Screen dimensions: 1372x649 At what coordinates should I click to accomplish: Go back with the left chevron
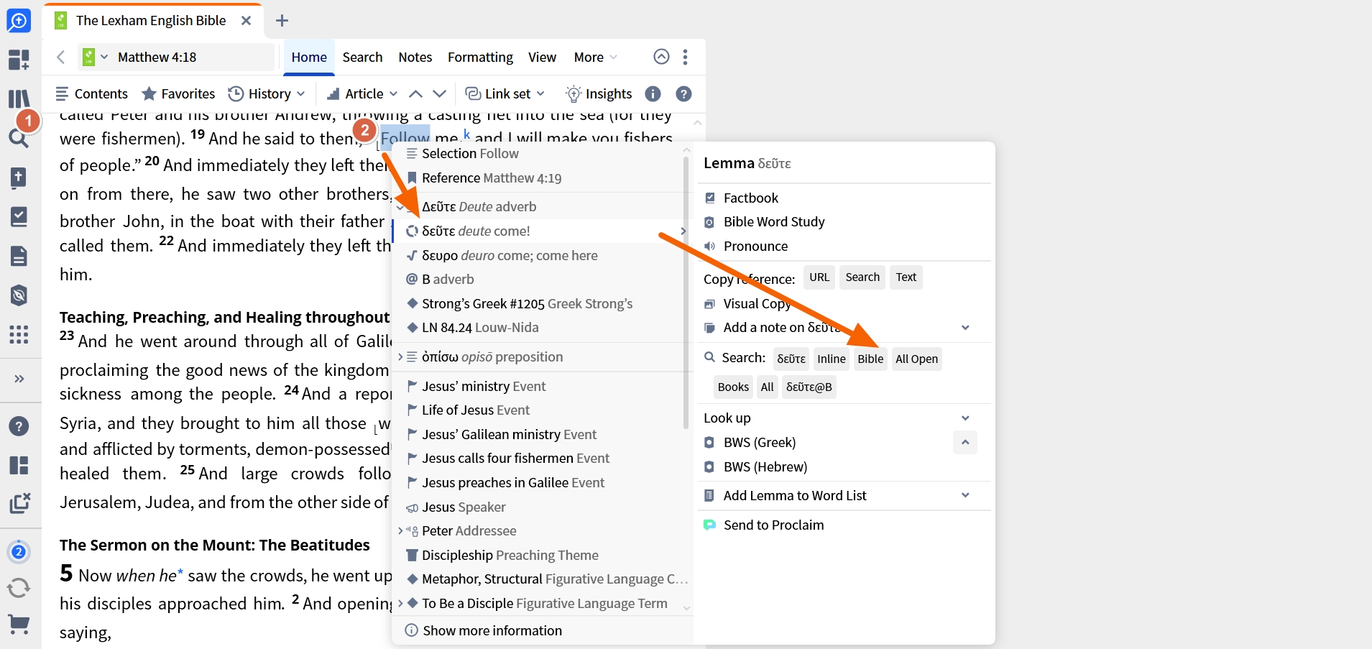[61, 57]
